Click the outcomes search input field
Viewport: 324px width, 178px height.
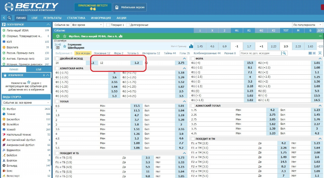pos(260,53)
